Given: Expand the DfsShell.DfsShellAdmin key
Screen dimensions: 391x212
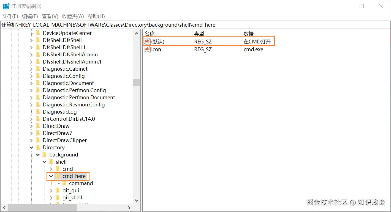Looking at the screenshot, I should [31, 55].
